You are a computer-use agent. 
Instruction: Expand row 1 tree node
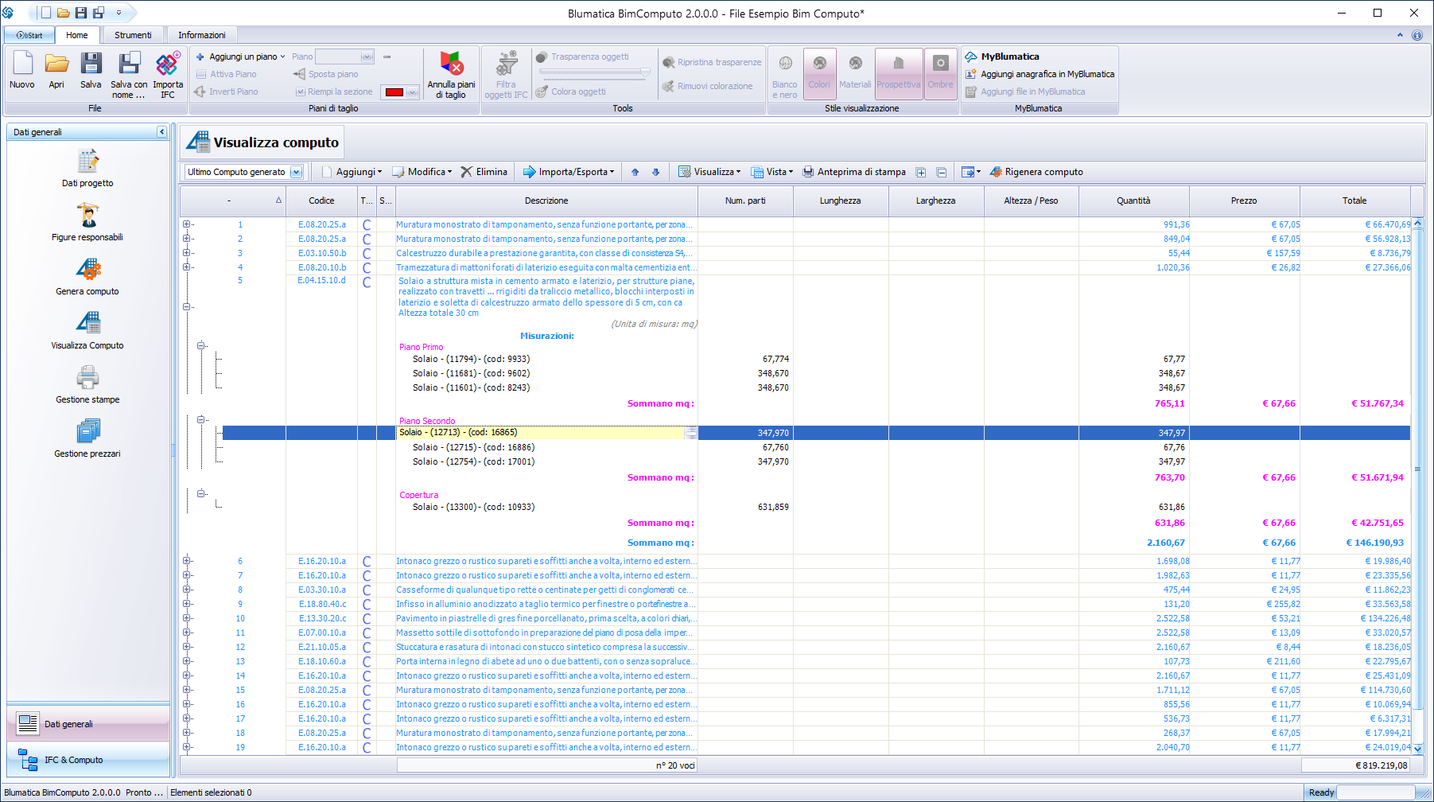tap(187, 224)
